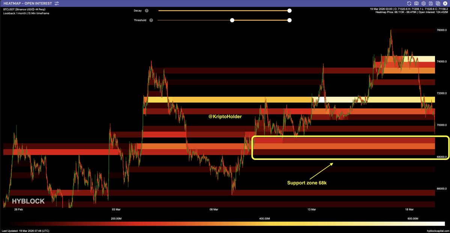Screen dimensions: 450x233
Task: Click the 72000.0 price axis label
Action: tap(442, 93)
